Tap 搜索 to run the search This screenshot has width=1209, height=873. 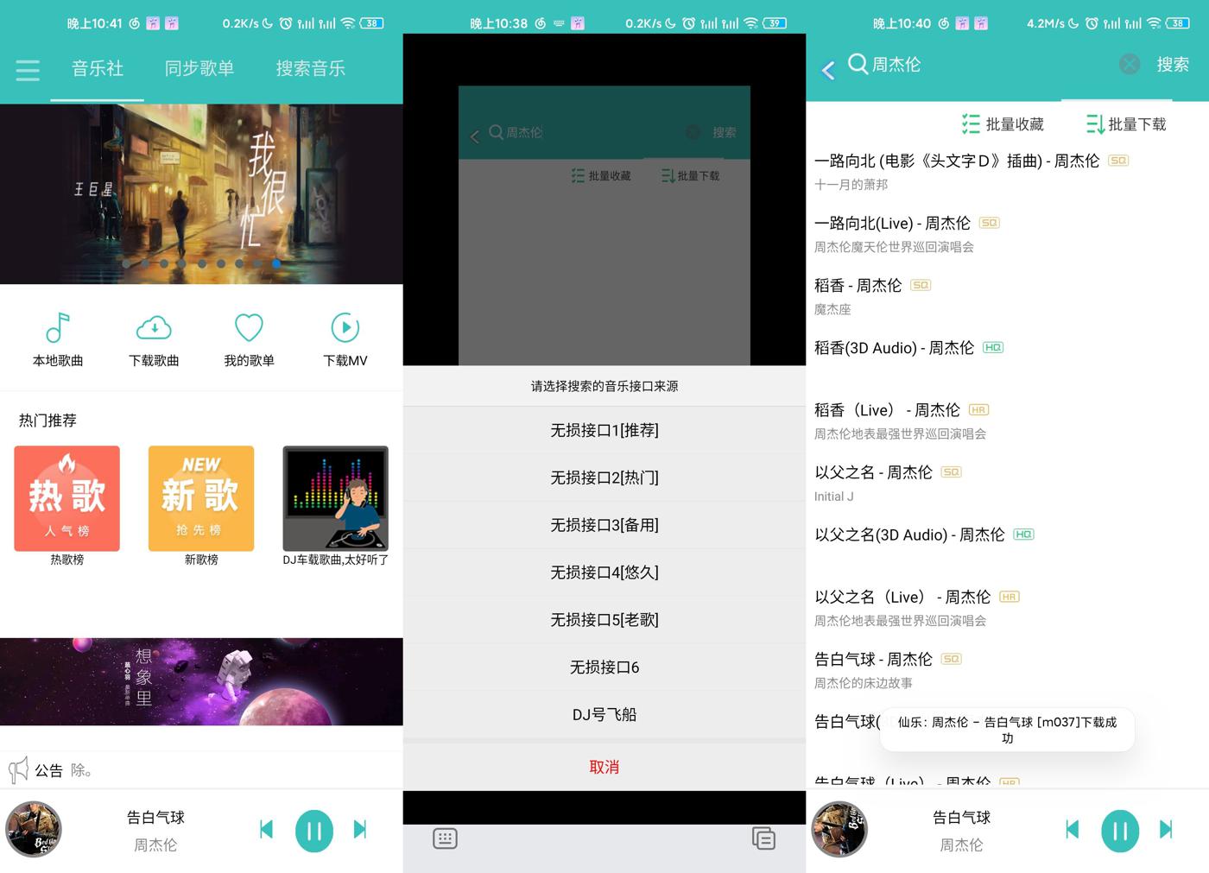pos(1172,64)
